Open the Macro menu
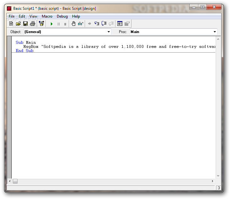Screen dimensions: 230x199 click(47, 16)
